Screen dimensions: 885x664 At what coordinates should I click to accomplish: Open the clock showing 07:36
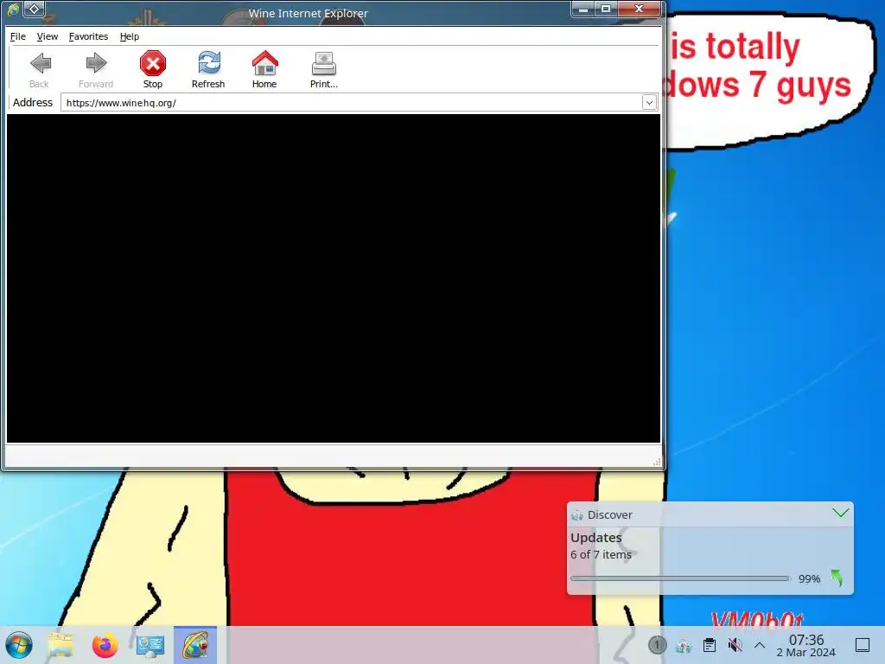(806, 645)
